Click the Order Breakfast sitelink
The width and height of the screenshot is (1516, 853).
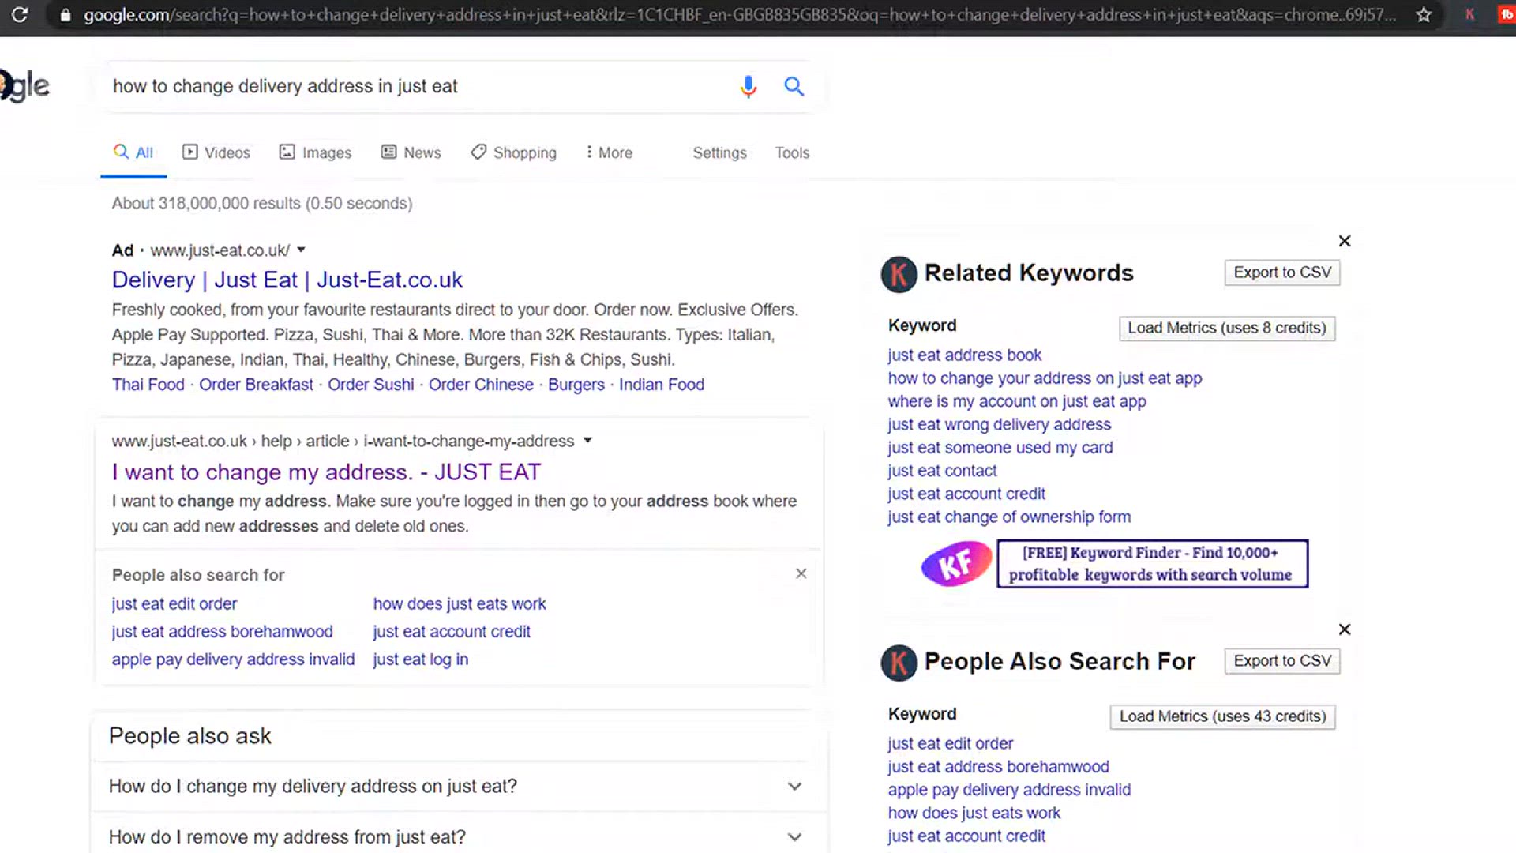click(x=256, y=385)
